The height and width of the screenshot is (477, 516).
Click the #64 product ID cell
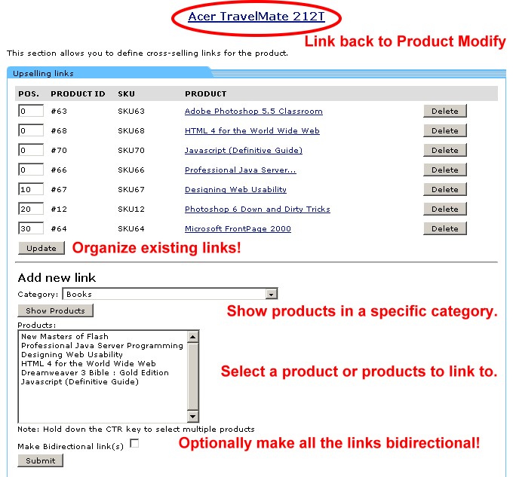(59, 228)
